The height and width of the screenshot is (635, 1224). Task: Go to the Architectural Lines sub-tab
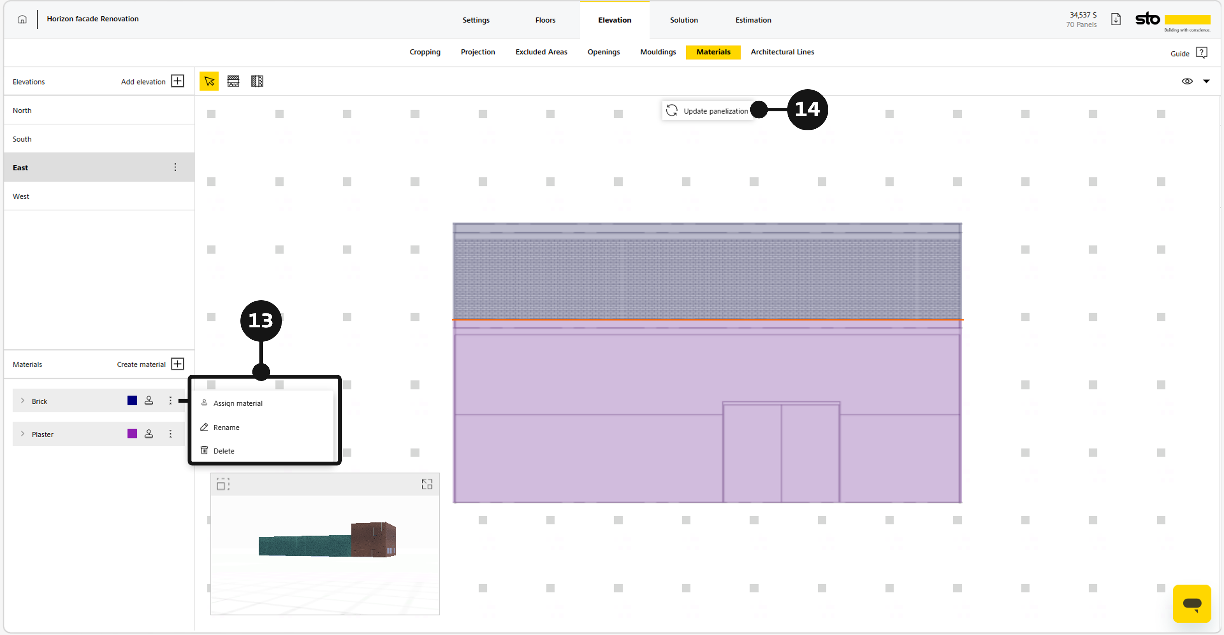(x=782, y=52)
